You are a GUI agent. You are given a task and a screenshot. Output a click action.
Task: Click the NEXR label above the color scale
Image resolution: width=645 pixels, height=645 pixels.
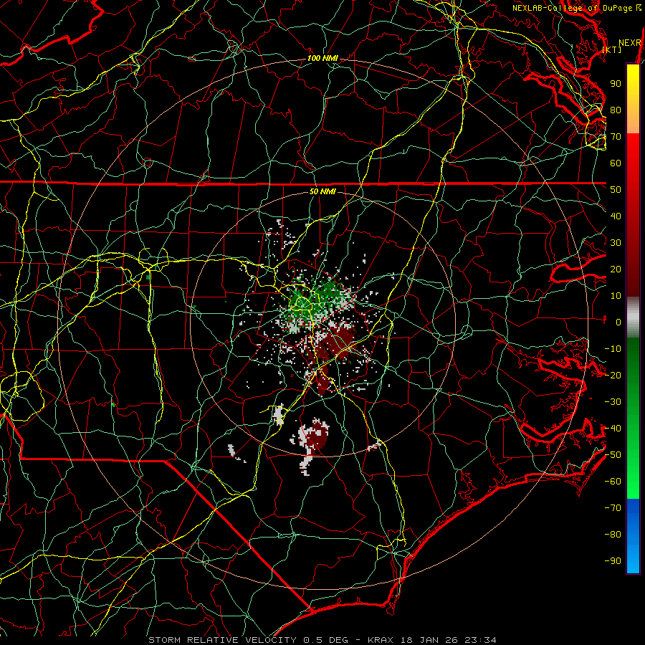[x=630, y=43]
